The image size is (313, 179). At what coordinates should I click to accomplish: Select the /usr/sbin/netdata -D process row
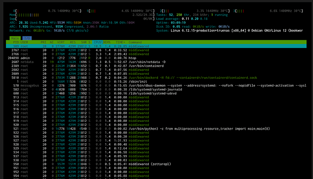(x=156, y=62)
